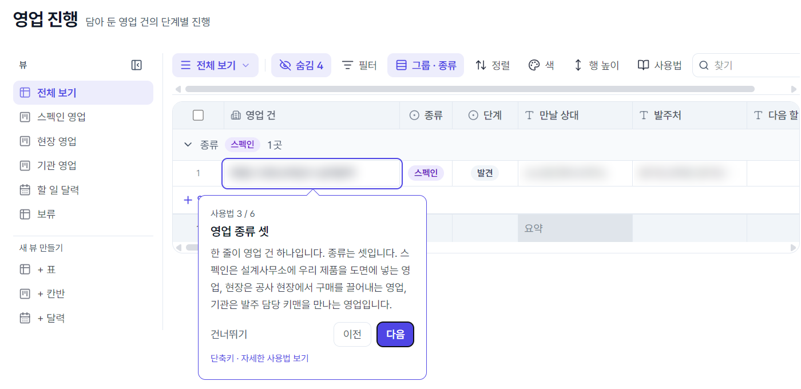Add a new row with plus icon
Viewport: 801px width, 389px height.
[188, 200]
